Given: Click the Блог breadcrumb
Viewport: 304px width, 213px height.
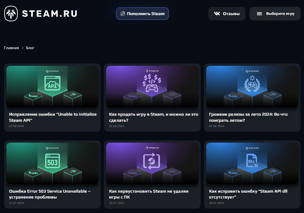Looking at the screenshot, I should [x=30, y=48].
